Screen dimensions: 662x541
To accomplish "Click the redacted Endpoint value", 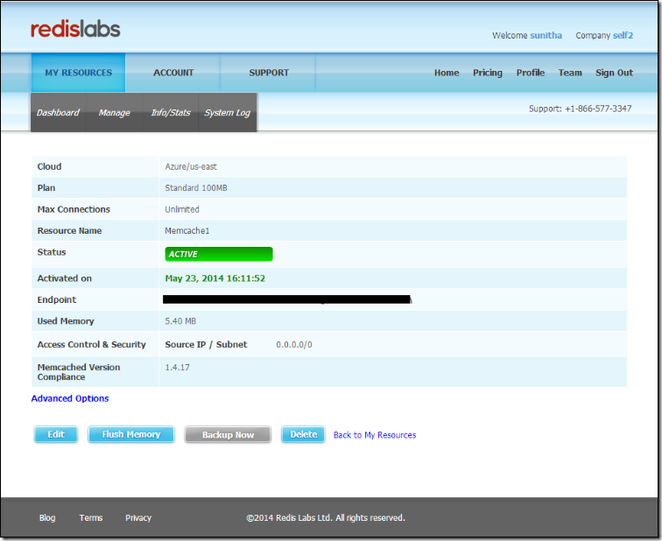I will coord(287,299).
